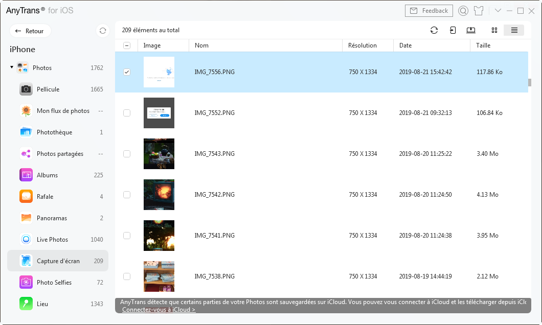The width and height of the screenshot is (542, 325).
Task: Click size value 4.13 Mo
Action: pyautogui.click(x=487, y=195)
